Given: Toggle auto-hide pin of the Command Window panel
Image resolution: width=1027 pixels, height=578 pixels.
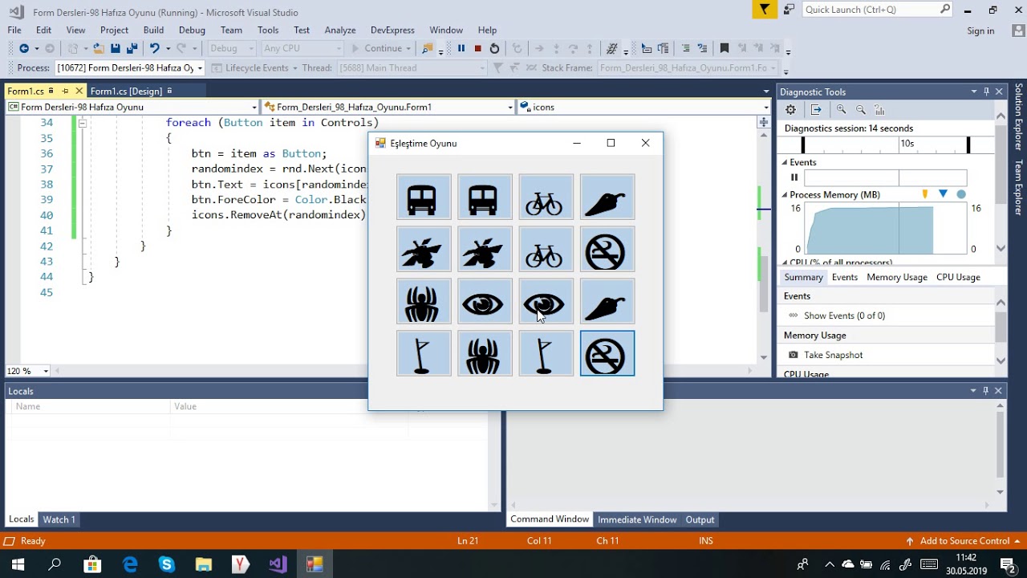Looking at the screenshot, I should [x=986, y=391].
